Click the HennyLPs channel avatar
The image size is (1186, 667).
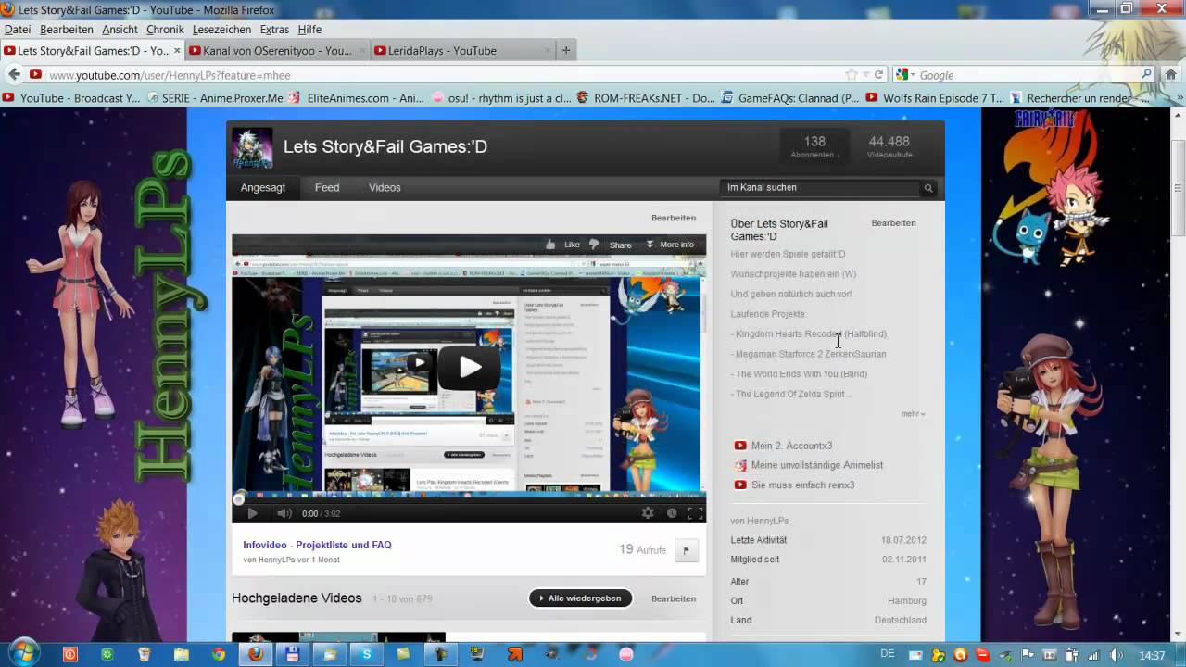(x=252, y=147)
